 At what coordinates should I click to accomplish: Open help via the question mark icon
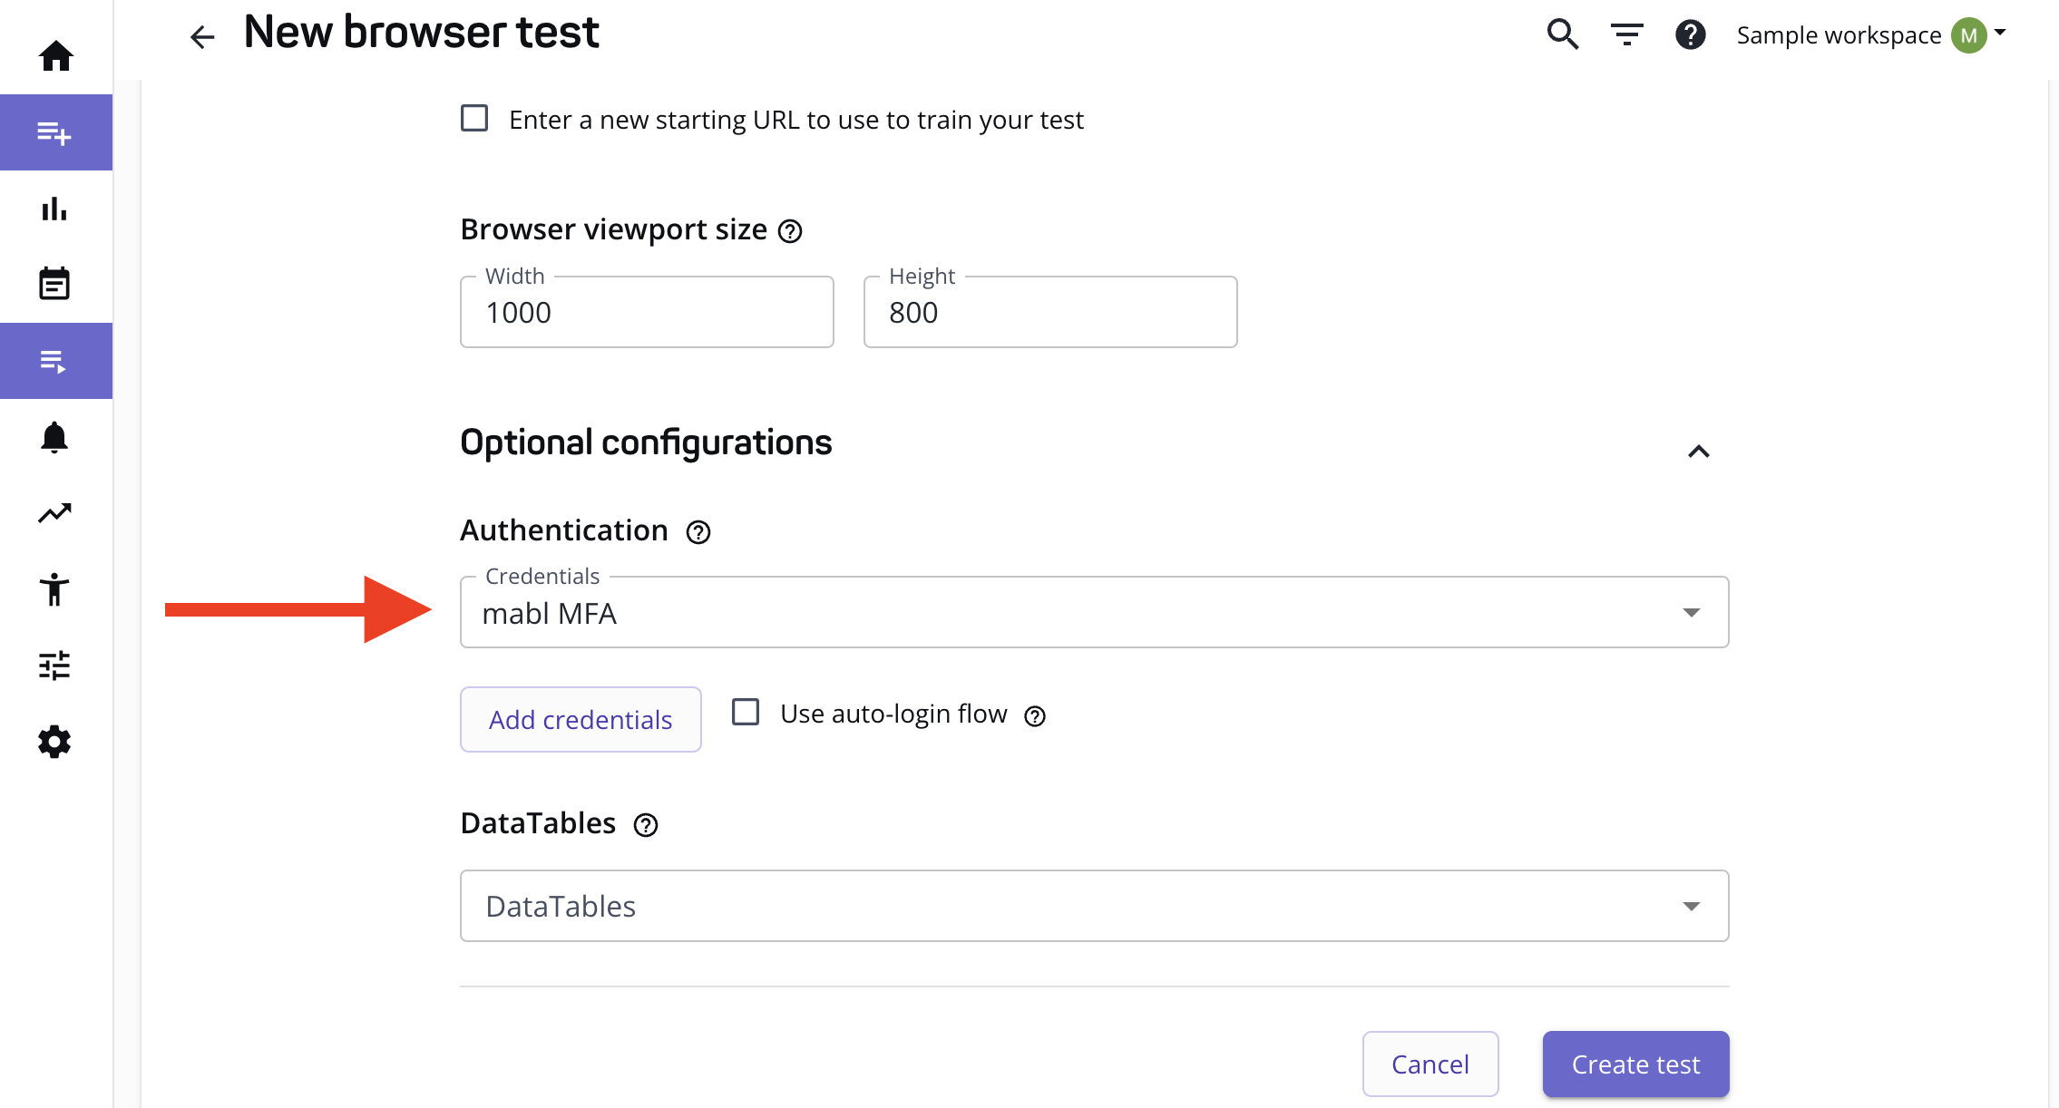(1690, 34)
